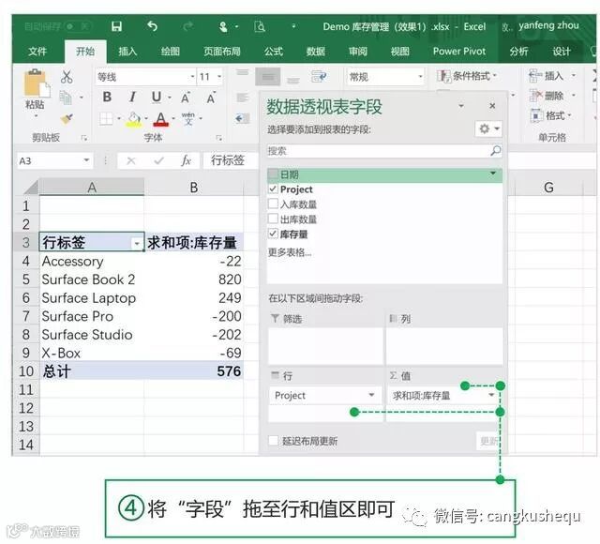
Task: Switch to 数据 Data tab
Action: coord(316,52)
